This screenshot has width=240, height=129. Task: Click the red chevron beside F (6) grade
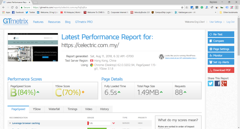point(113,123)
